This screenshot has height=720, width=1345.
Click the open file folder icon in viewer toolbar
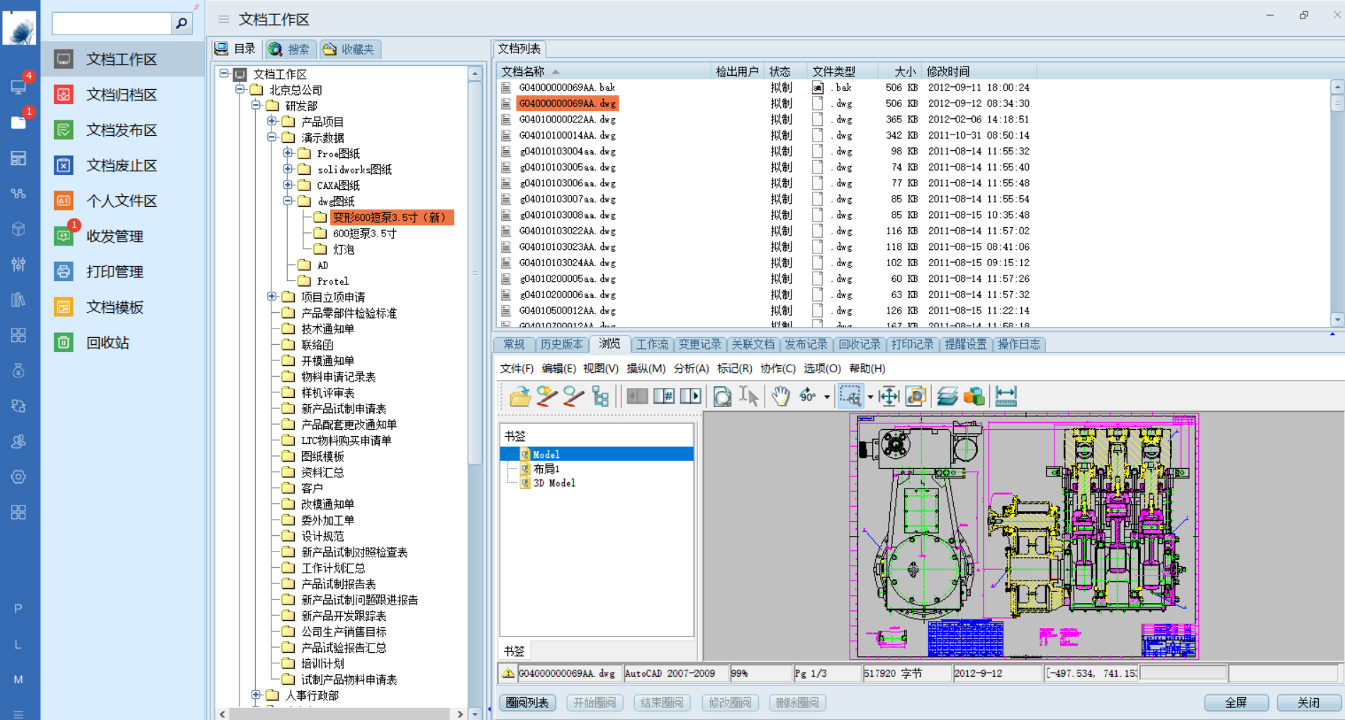pyautogui.click(x=519, y=396)
